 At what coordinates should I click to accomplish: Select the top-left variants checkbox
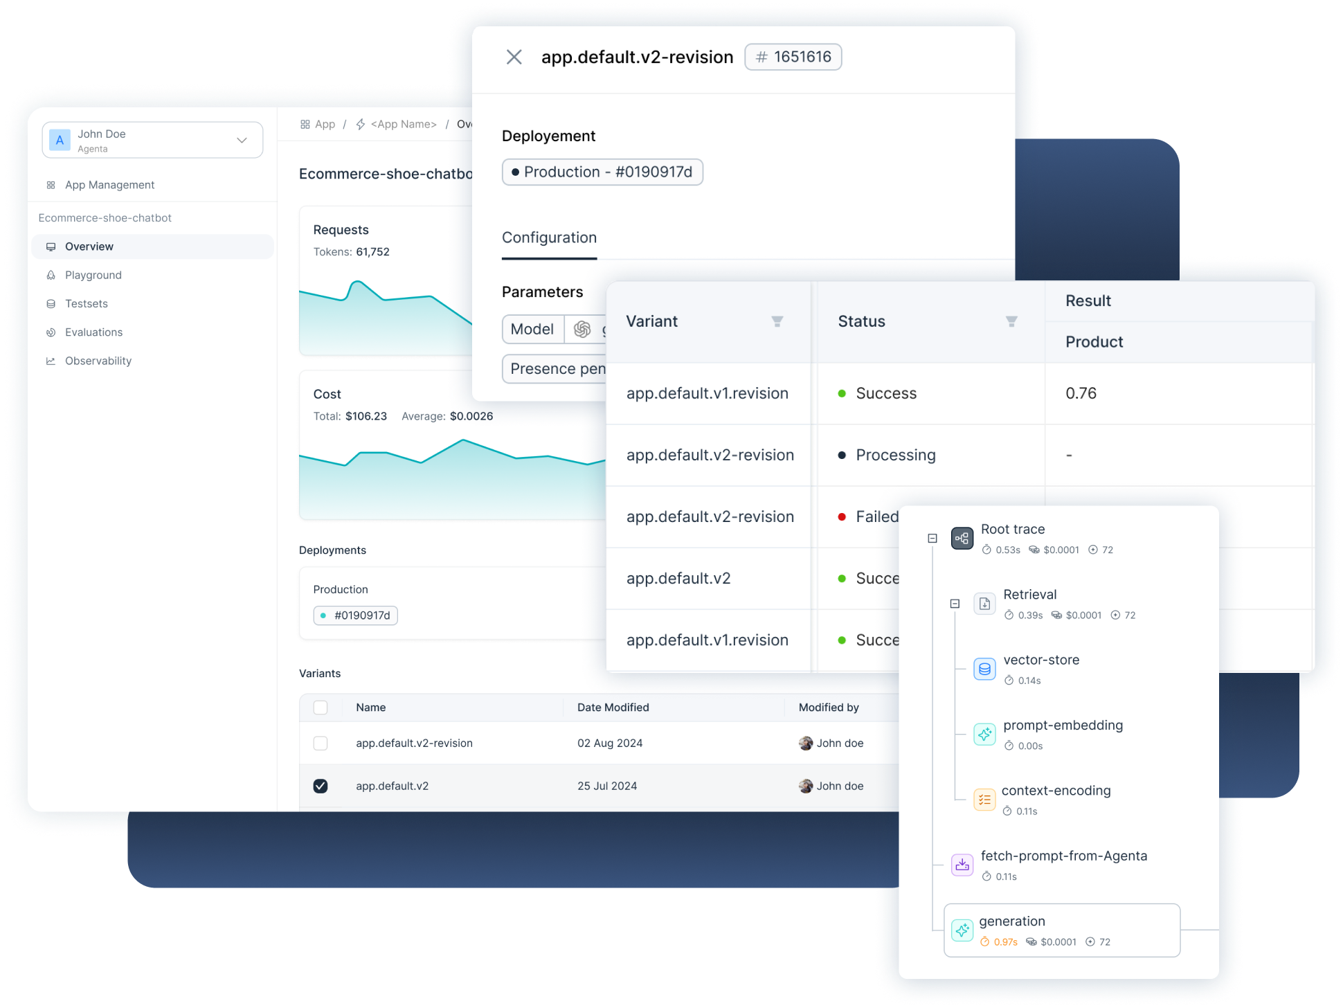click(321, 705)
